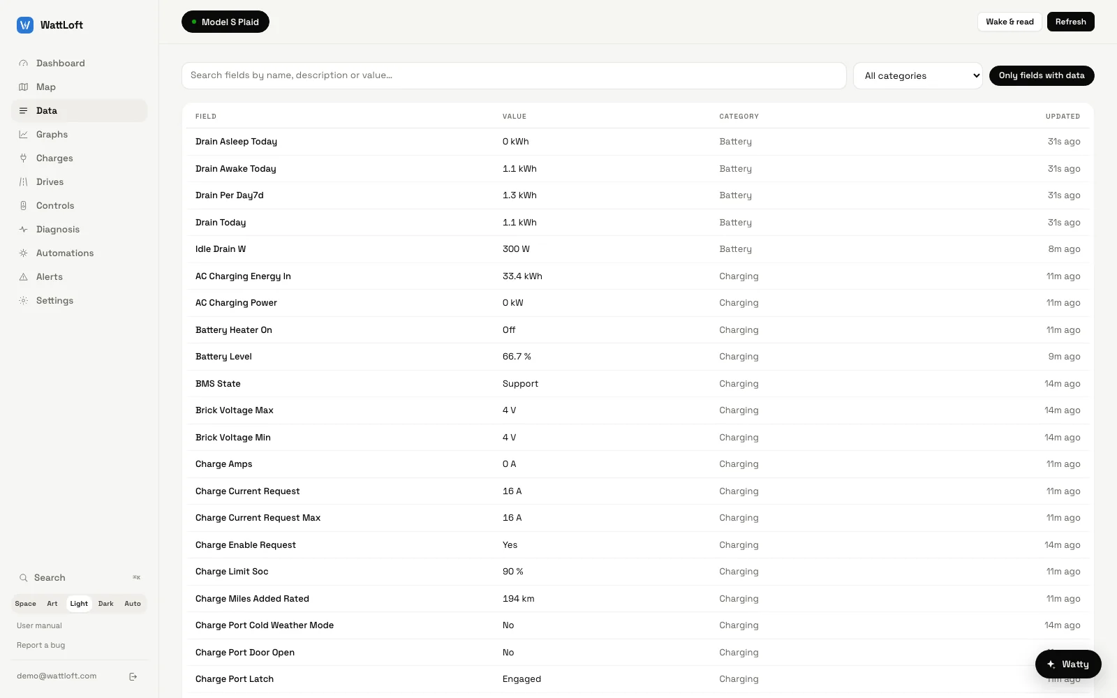1117x698 pixels.
Task: Click the BMS State value Support
Action: click(x=520, y=384)
